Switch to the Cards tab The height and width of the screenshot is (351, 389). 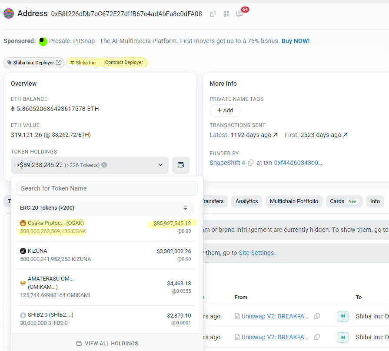(x=344, y=201)
